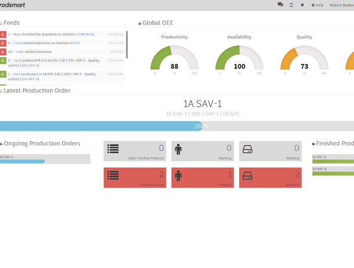Open the (1A.SAV-1) link in Carla's feed
Image resolution: width=354 pixels, height=268 pixels.
click(x=30, y=65)
